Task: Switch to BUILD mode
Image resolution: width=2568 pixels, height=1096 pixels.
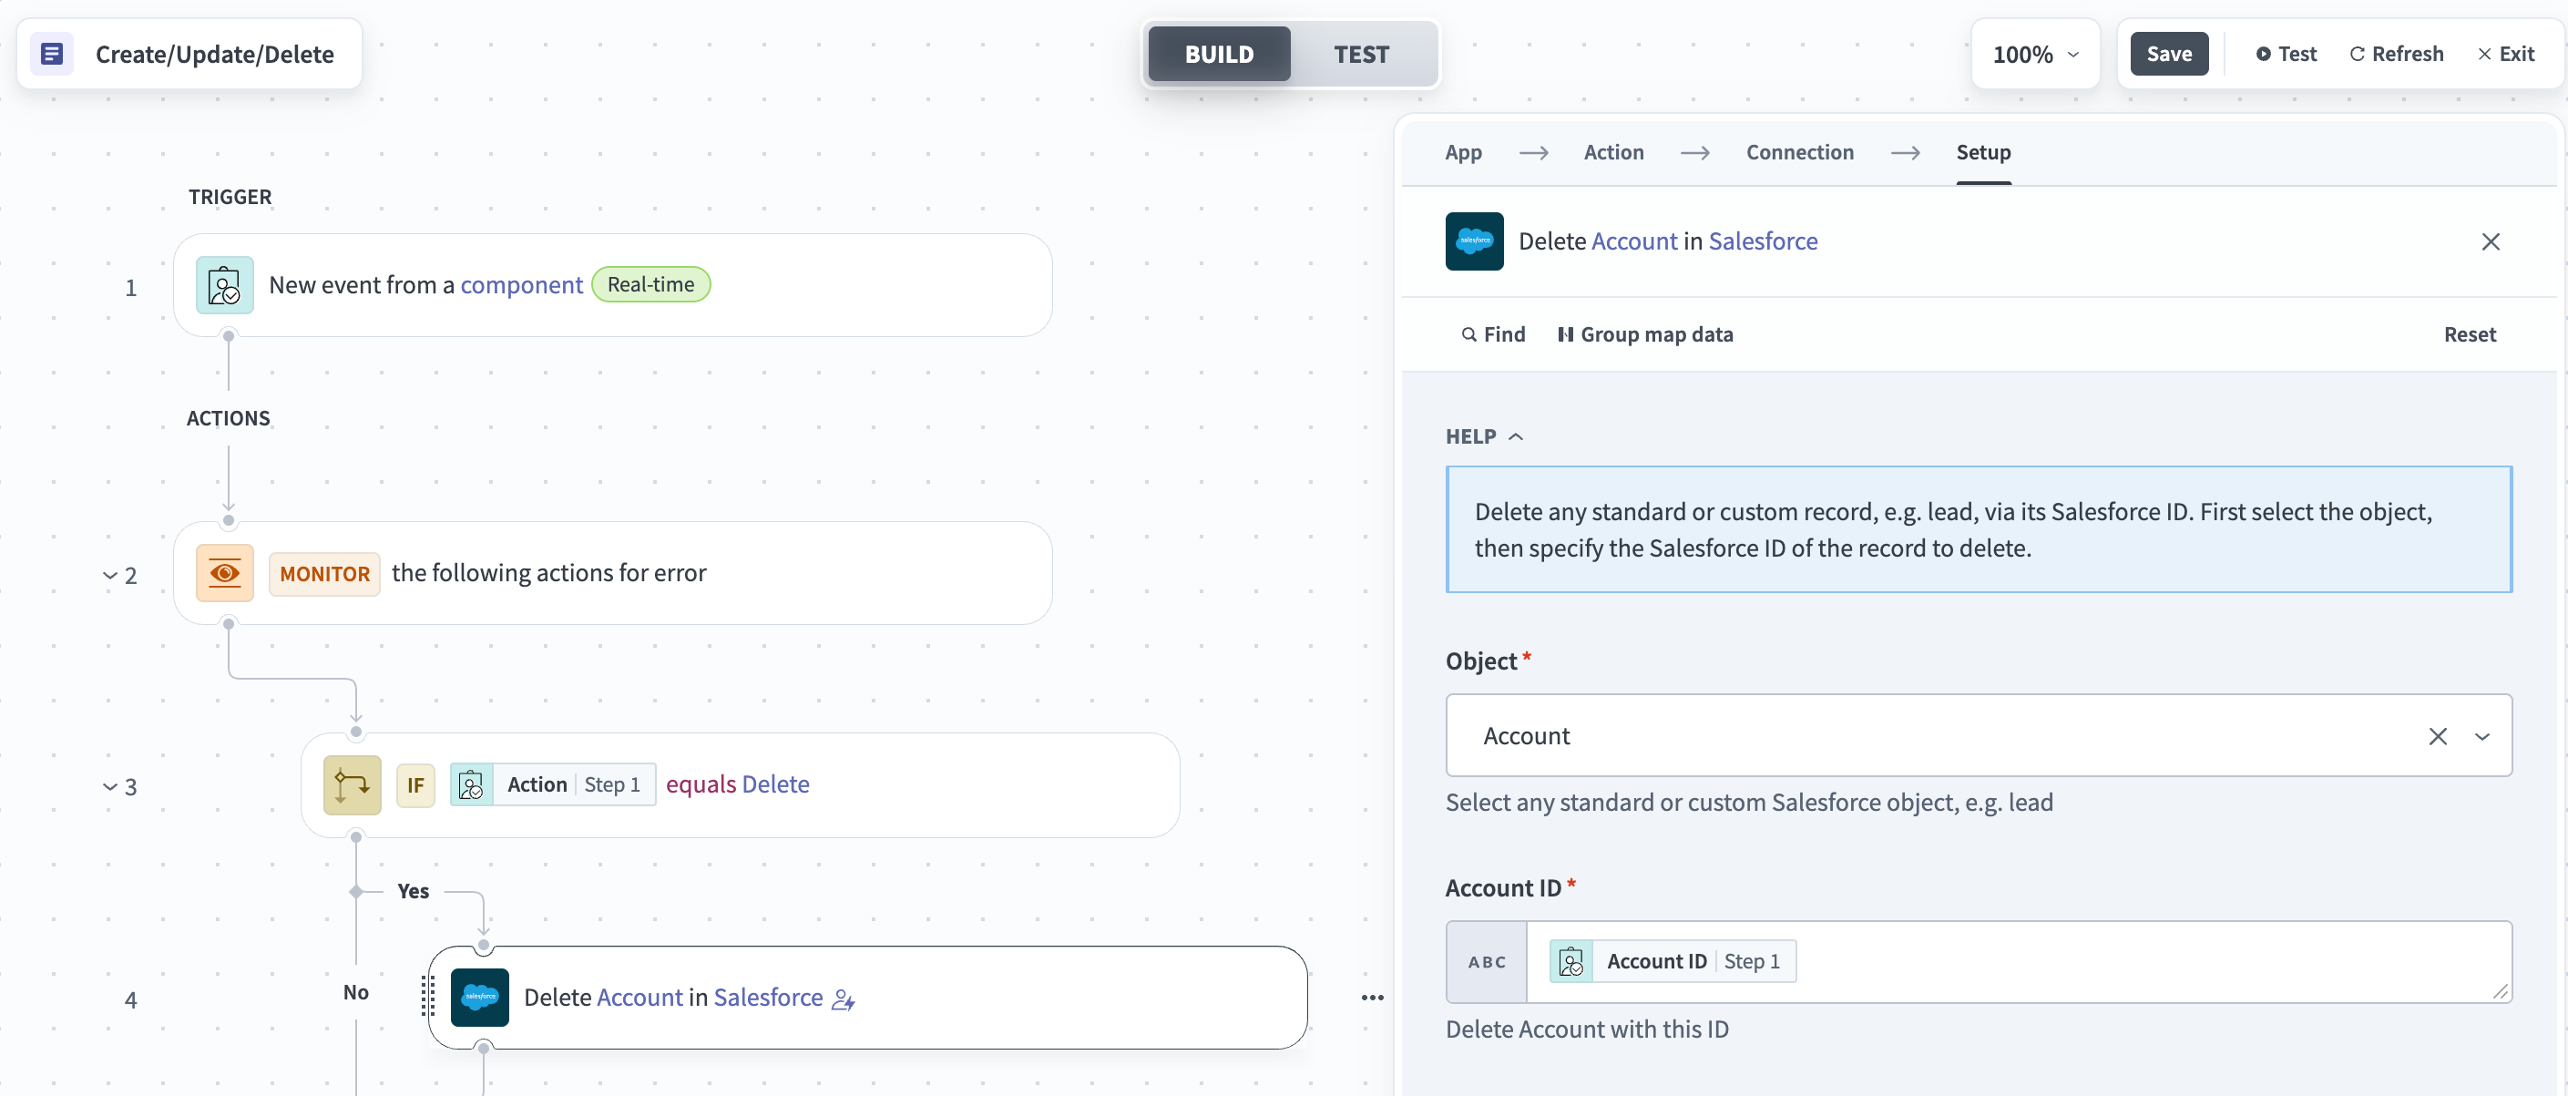Action: pyautogui.click(x=1219, y=54)
